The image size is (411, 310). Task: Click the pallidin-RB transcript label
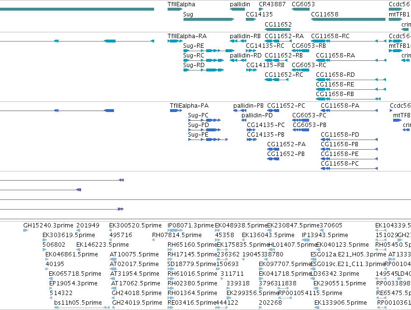245,36
